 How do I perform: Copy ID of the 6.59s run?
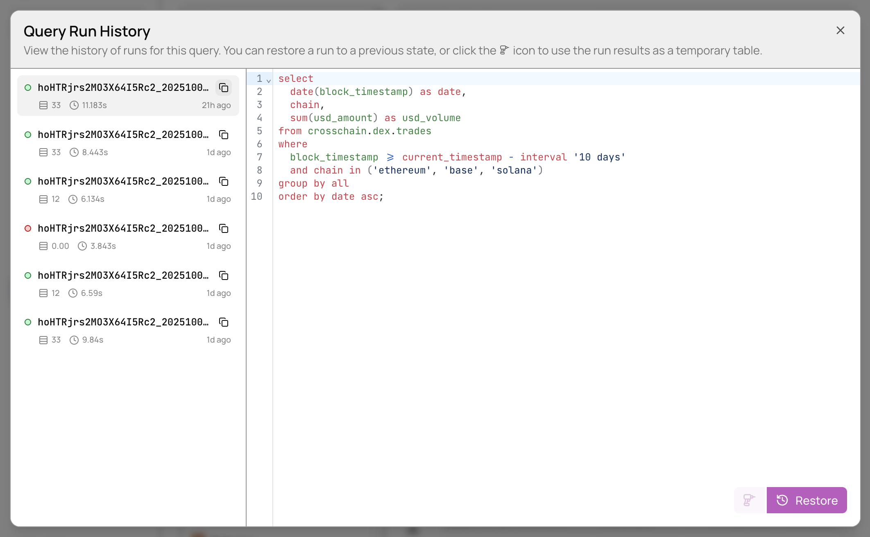coord(224,275)
